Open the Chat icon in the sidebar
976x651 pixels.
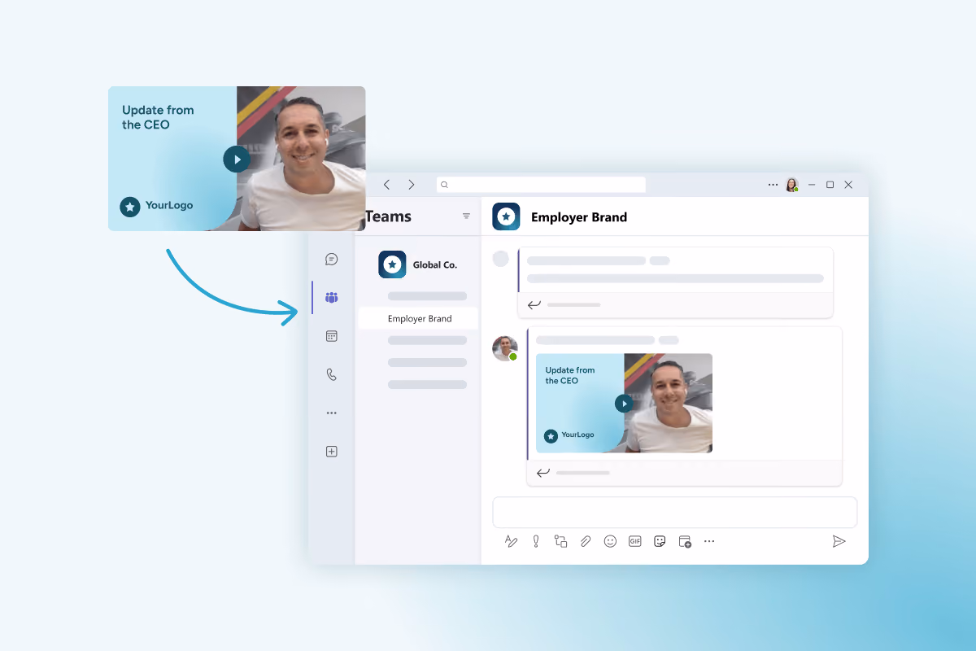point(331,260)
